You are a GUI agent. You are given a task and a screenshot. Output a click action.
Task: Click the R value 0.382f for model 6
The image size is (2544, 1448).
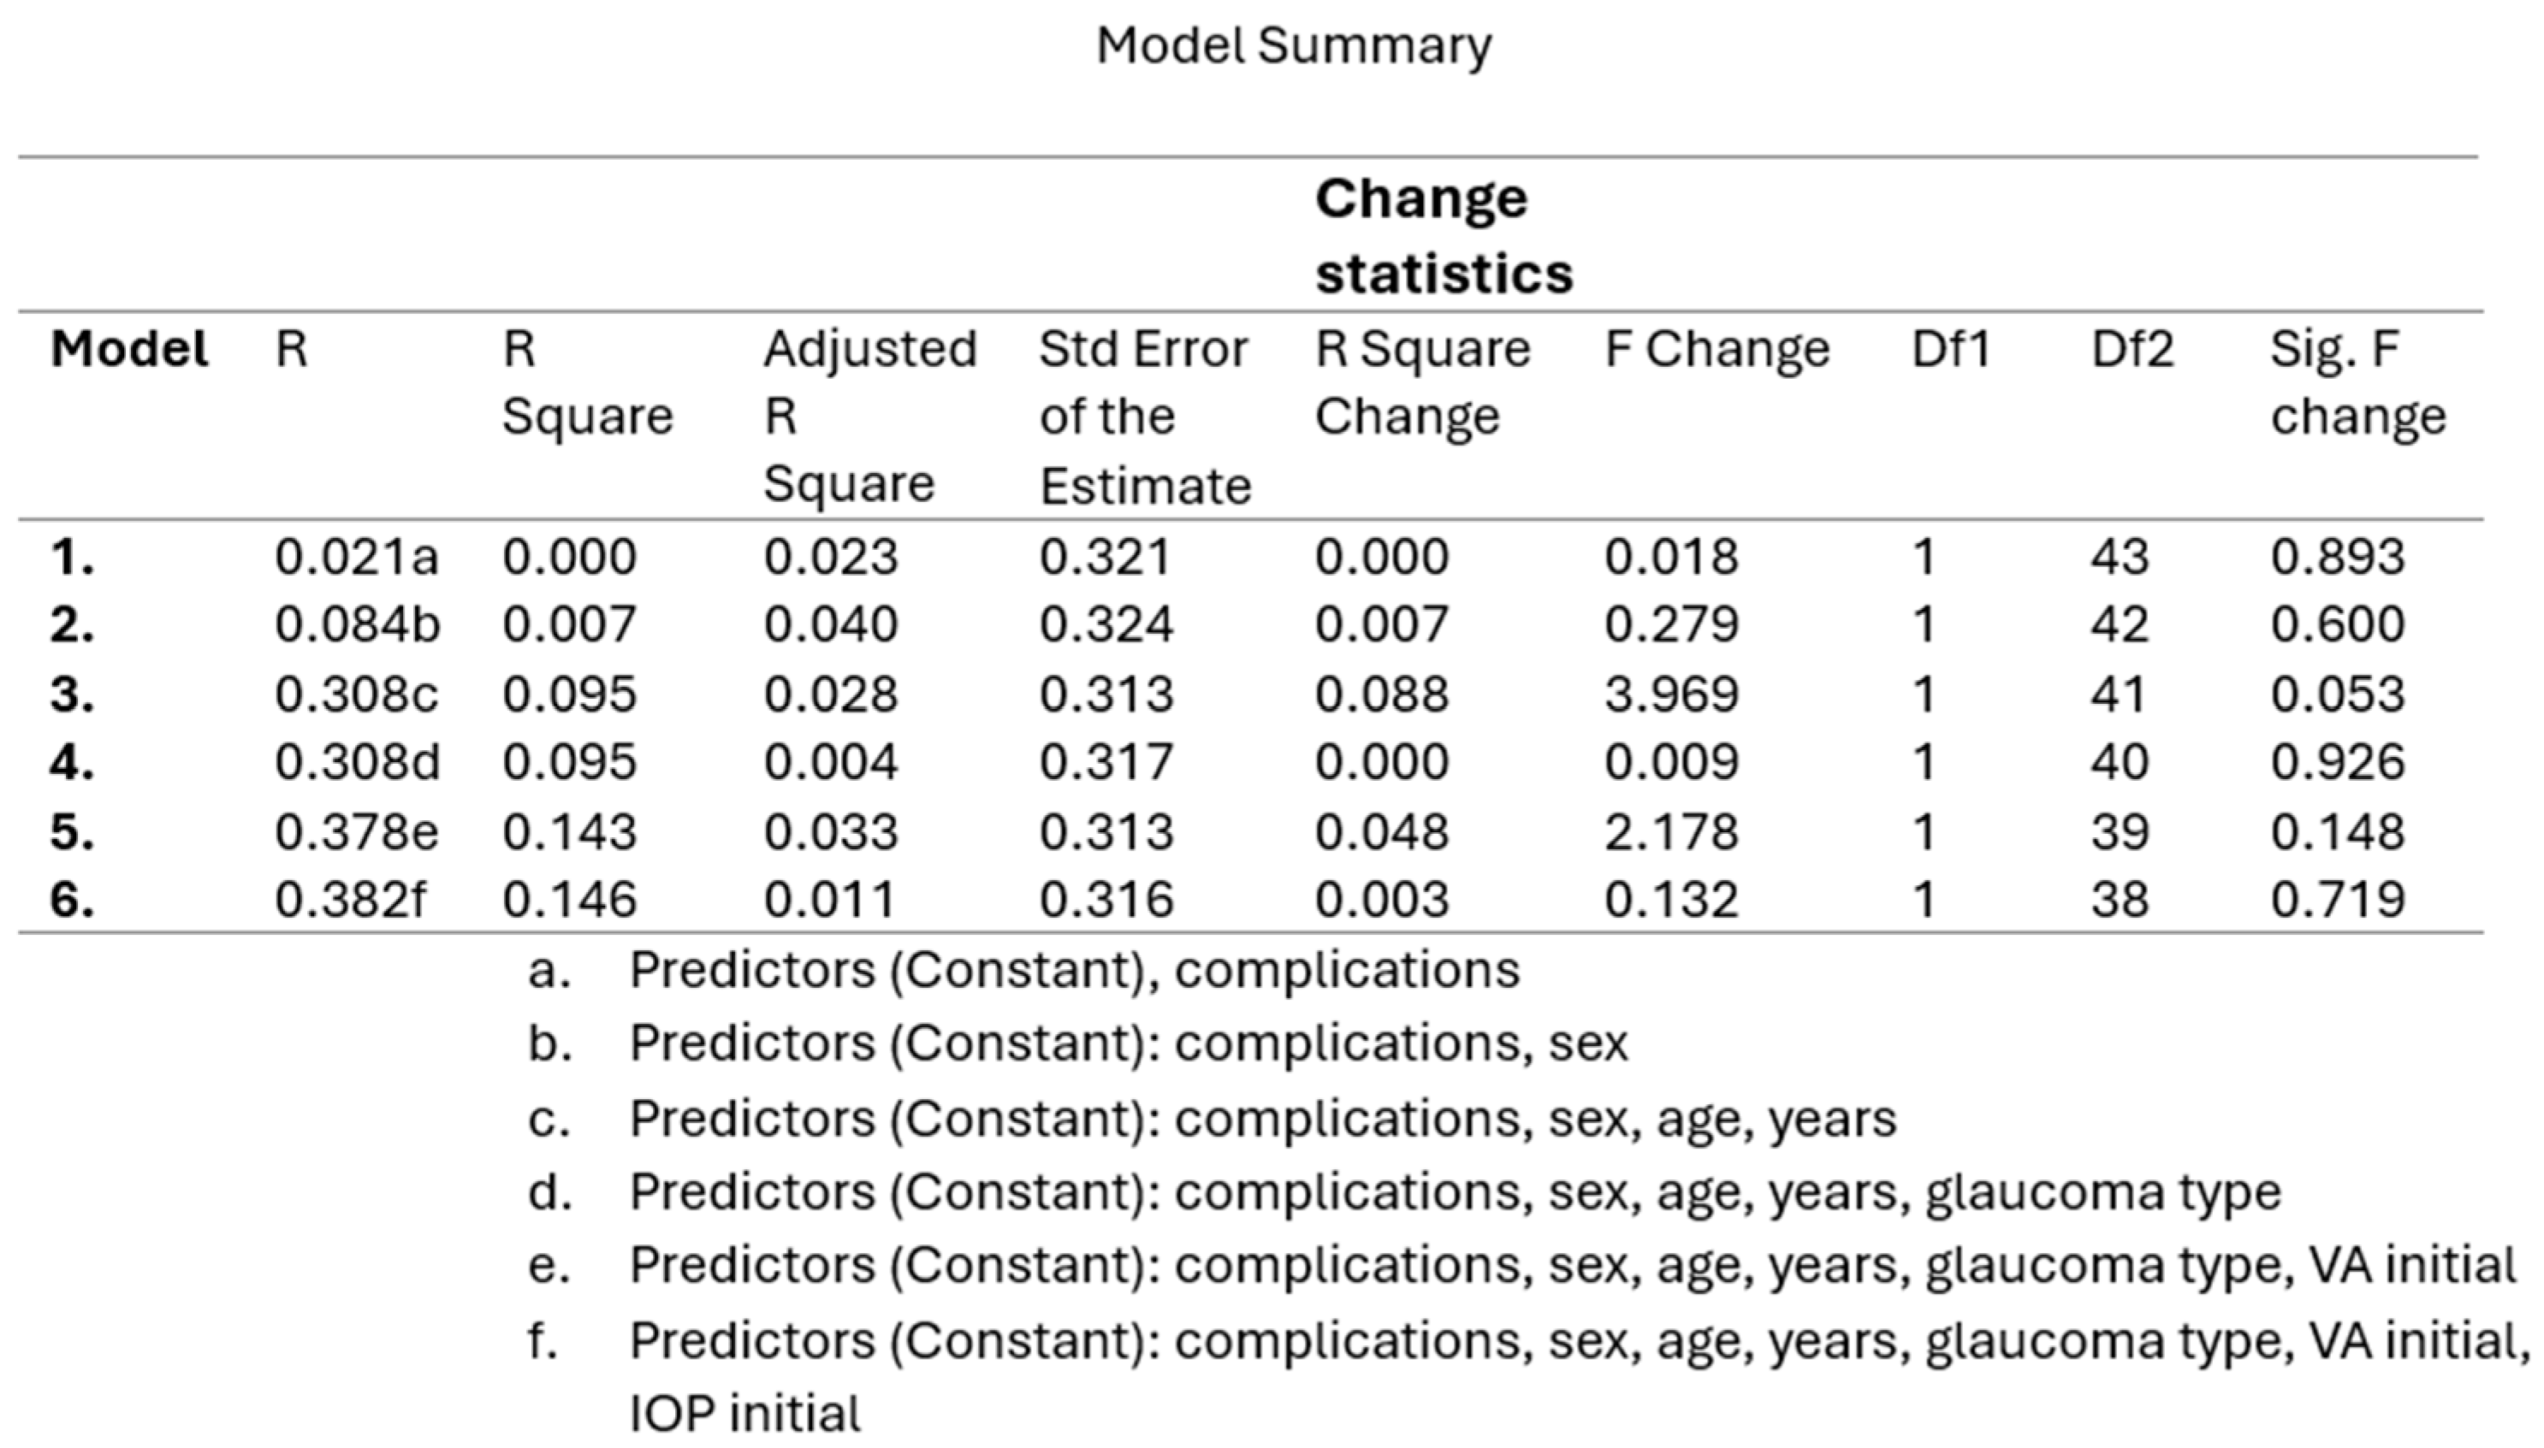click(x=350, y=900)
